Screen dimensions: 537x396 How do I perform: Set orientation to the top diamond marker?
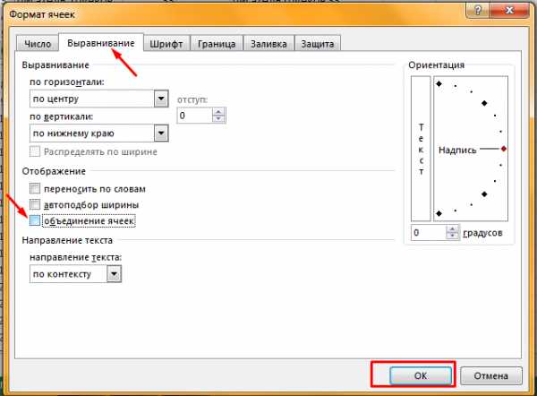tap(439, 84)
